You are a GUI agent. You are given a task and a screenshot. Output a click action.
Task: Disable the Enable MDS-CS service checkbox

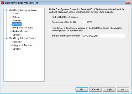click(53, 17)
